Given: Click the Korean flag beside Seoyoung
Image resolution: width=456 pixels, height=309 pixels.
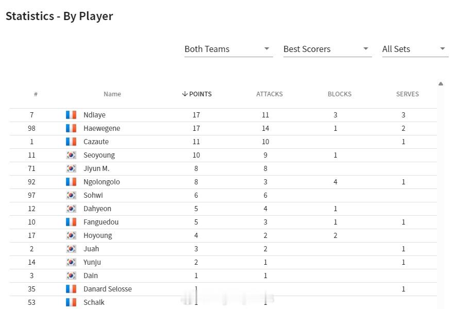Looking at the screenshot, I should point(71,155).
